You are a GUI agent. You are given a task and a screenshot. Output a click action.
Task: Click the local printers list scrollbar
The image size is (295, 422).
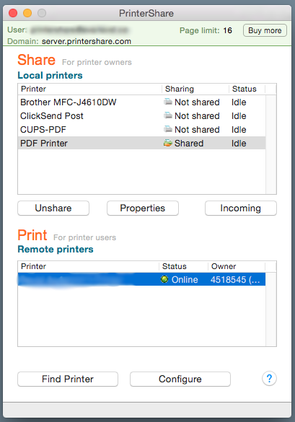tap(271, 144)
